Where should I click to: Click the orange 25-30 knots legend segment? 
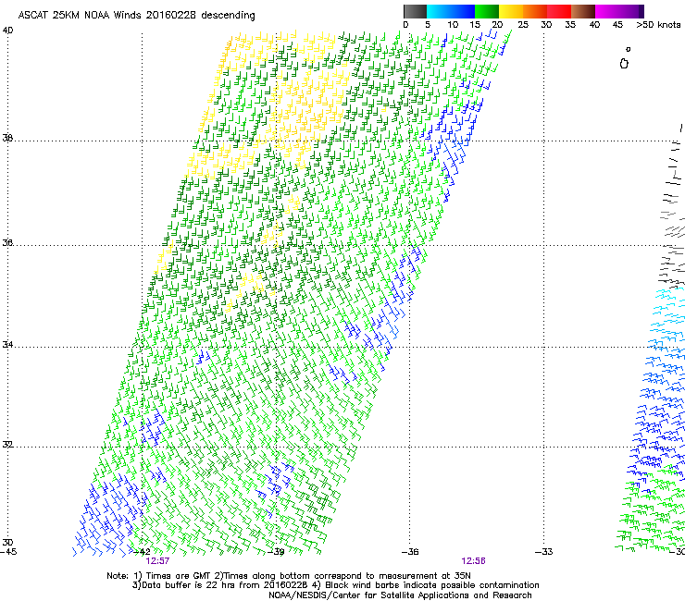click(x=535, y=11)
